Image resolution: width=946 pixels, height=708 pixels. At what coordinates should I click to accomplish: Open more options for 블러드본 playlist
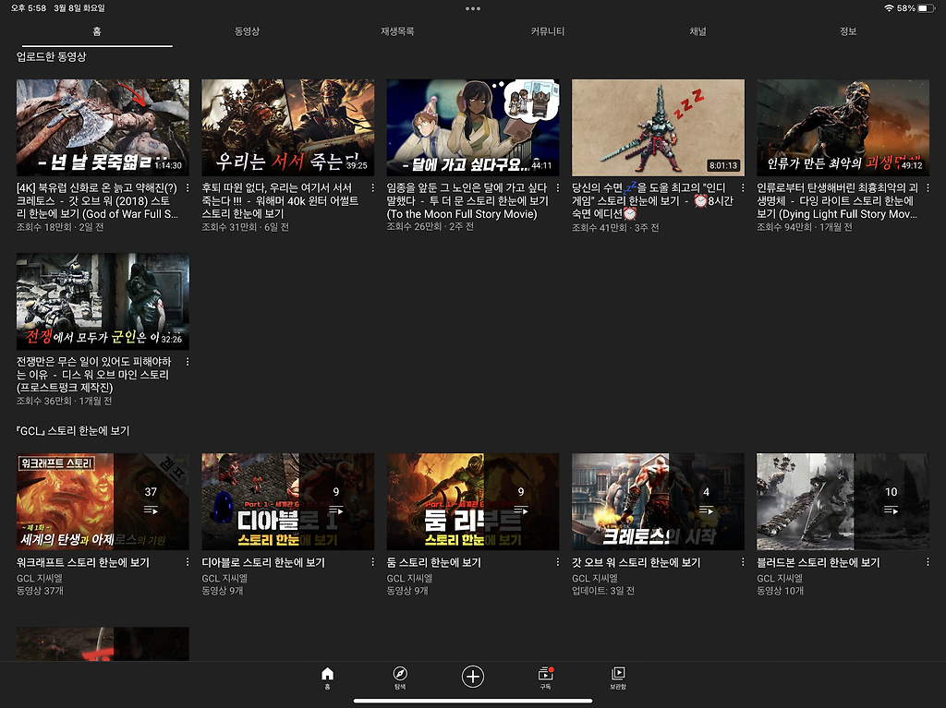click(928, 562)
